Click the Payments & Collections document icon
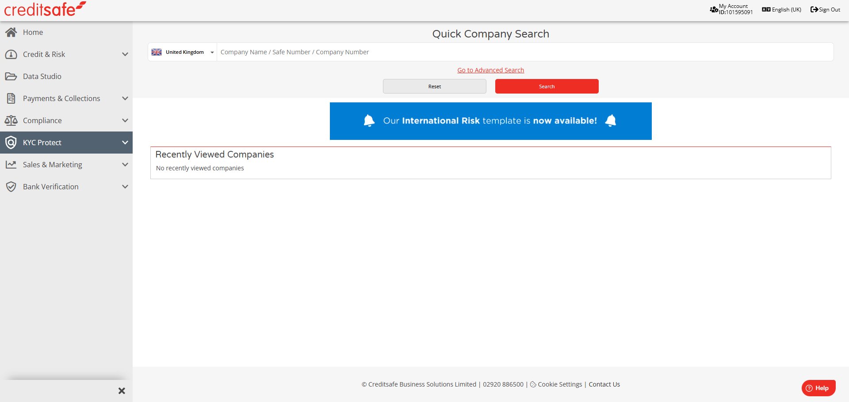Viewport: 849px width, 402px height. coord(11,98)
